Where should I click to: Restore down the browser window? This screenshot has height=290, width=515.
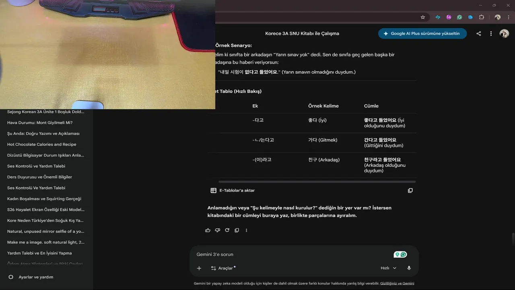[494, 5]
